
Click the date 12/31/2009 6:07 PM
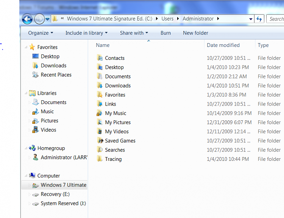229,122
